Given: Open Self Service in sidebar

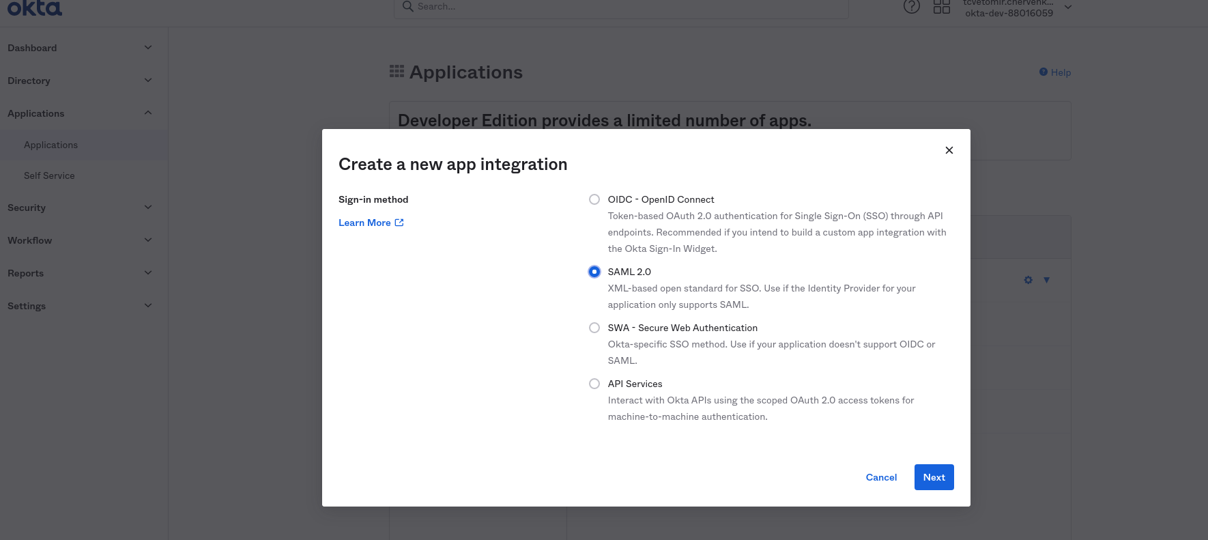Looking at the screenshot, I should coord(49,175).
